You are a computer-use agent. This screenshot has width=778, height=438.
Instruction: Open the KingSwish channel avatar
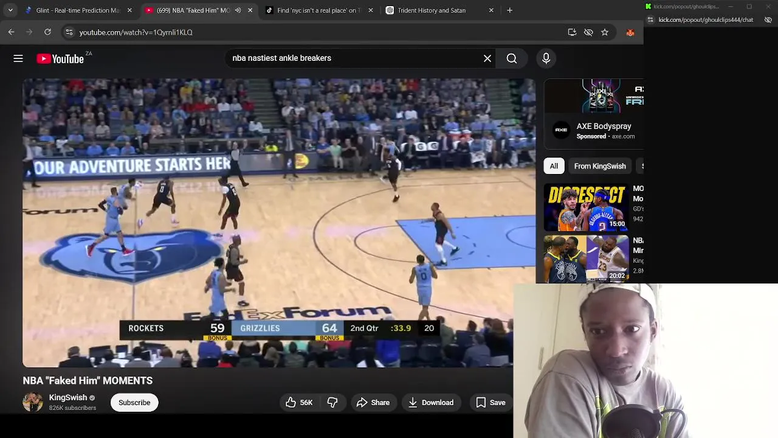[x=33, y=403]
